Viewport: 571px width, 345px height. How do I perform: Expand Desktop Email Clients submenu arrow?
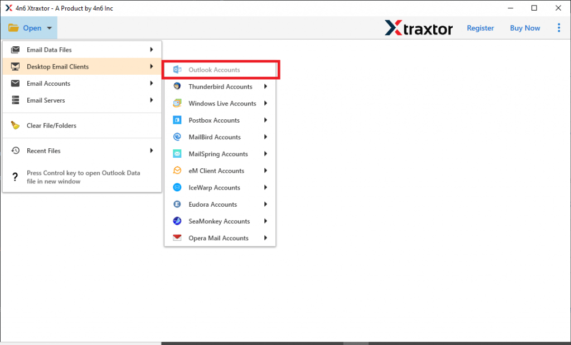(x=152, y=66)
